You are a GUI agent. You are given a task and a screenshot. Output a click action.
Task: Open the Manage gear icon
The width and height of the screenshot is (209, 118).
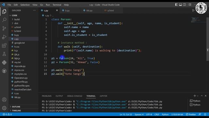click(x=4, y=108)
